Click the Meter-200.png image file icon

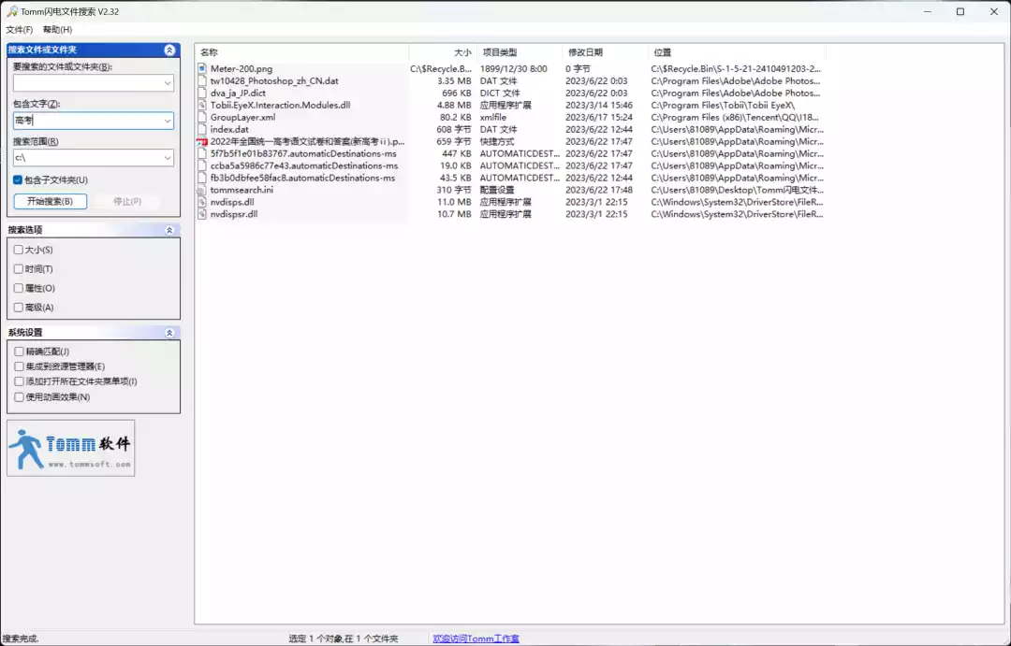click(202, 68)
